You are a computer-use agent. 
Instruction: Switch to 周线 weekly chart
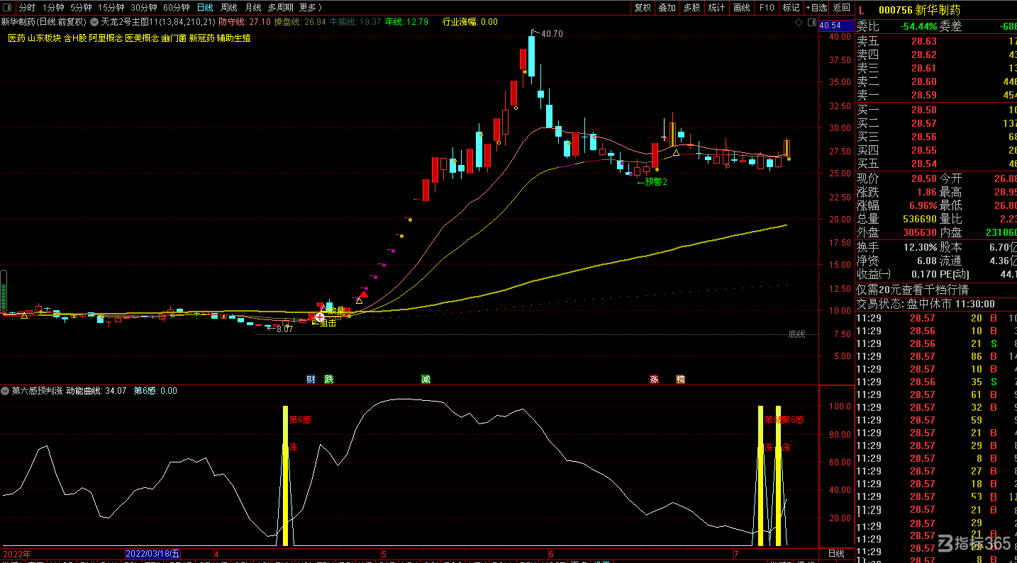tap(229, 8)
